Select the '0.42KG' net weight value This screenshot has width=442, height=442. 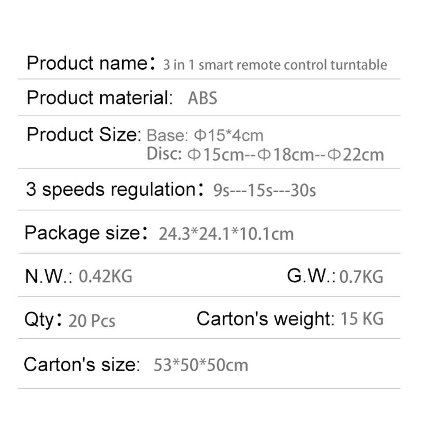pyautogui.click(x=106, y=276)
